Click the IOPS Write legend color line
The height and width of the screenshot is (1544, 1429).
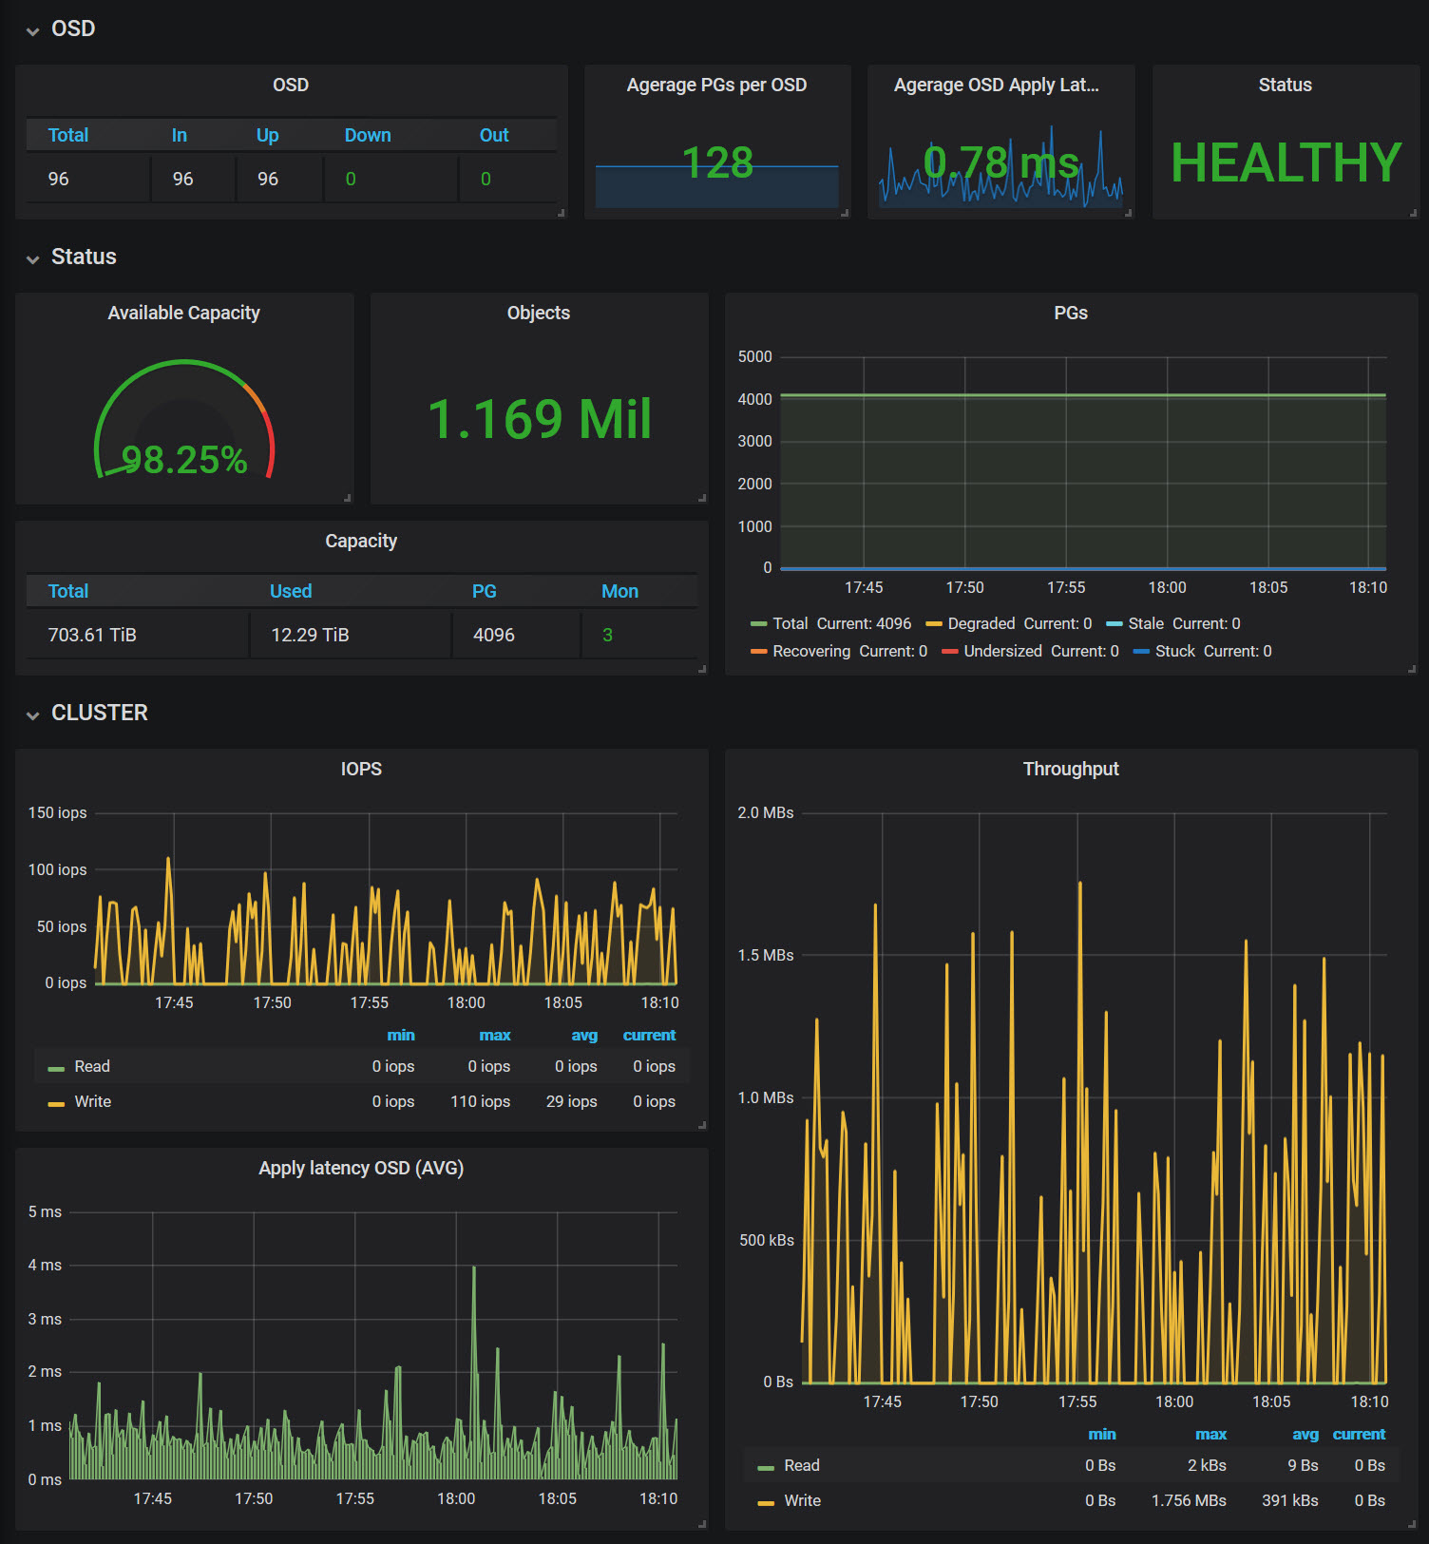(56, 1104)
